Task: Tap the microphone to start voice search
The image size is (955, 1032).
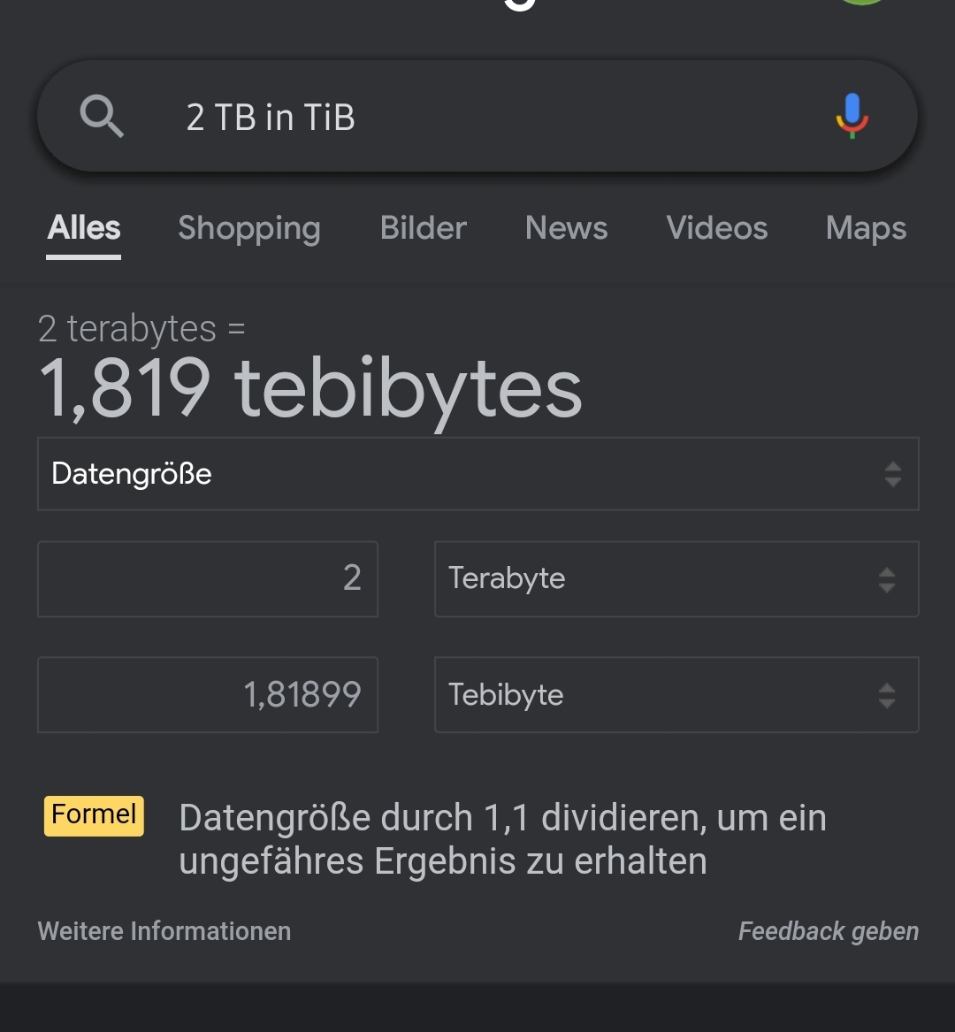Action: [852, 116]
